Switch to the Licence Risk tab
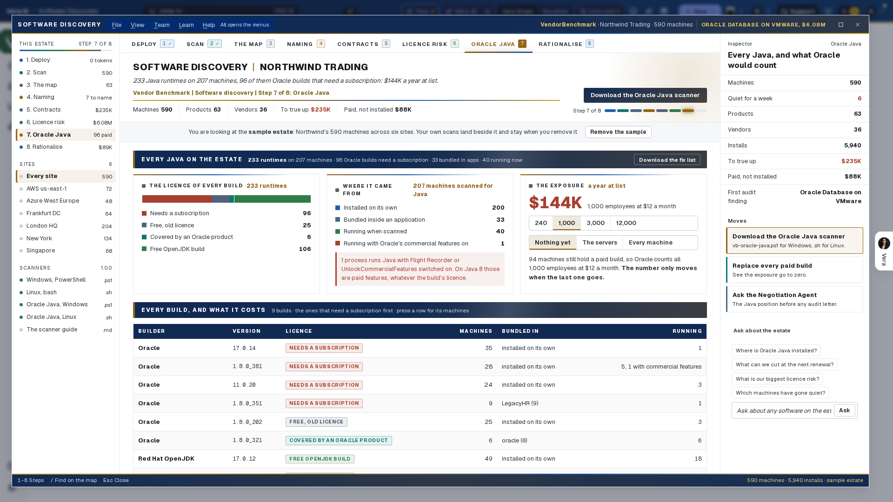893x502 pixels. pyautogui.click(x=430, y=44)
